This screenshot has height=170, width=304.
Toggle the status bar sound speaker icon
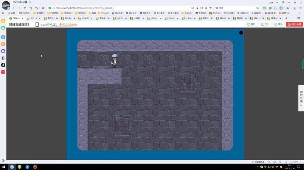(280, 162)
